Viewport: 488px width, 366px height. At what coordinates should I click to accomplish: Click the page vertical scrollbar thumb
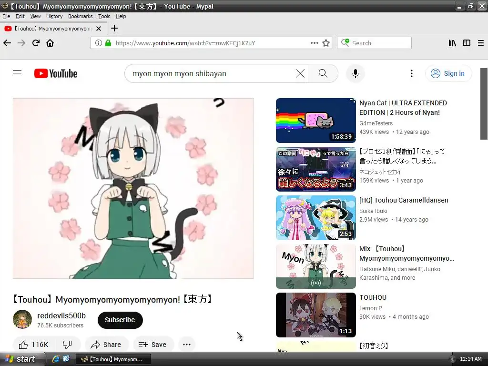[x=484, y=104]
